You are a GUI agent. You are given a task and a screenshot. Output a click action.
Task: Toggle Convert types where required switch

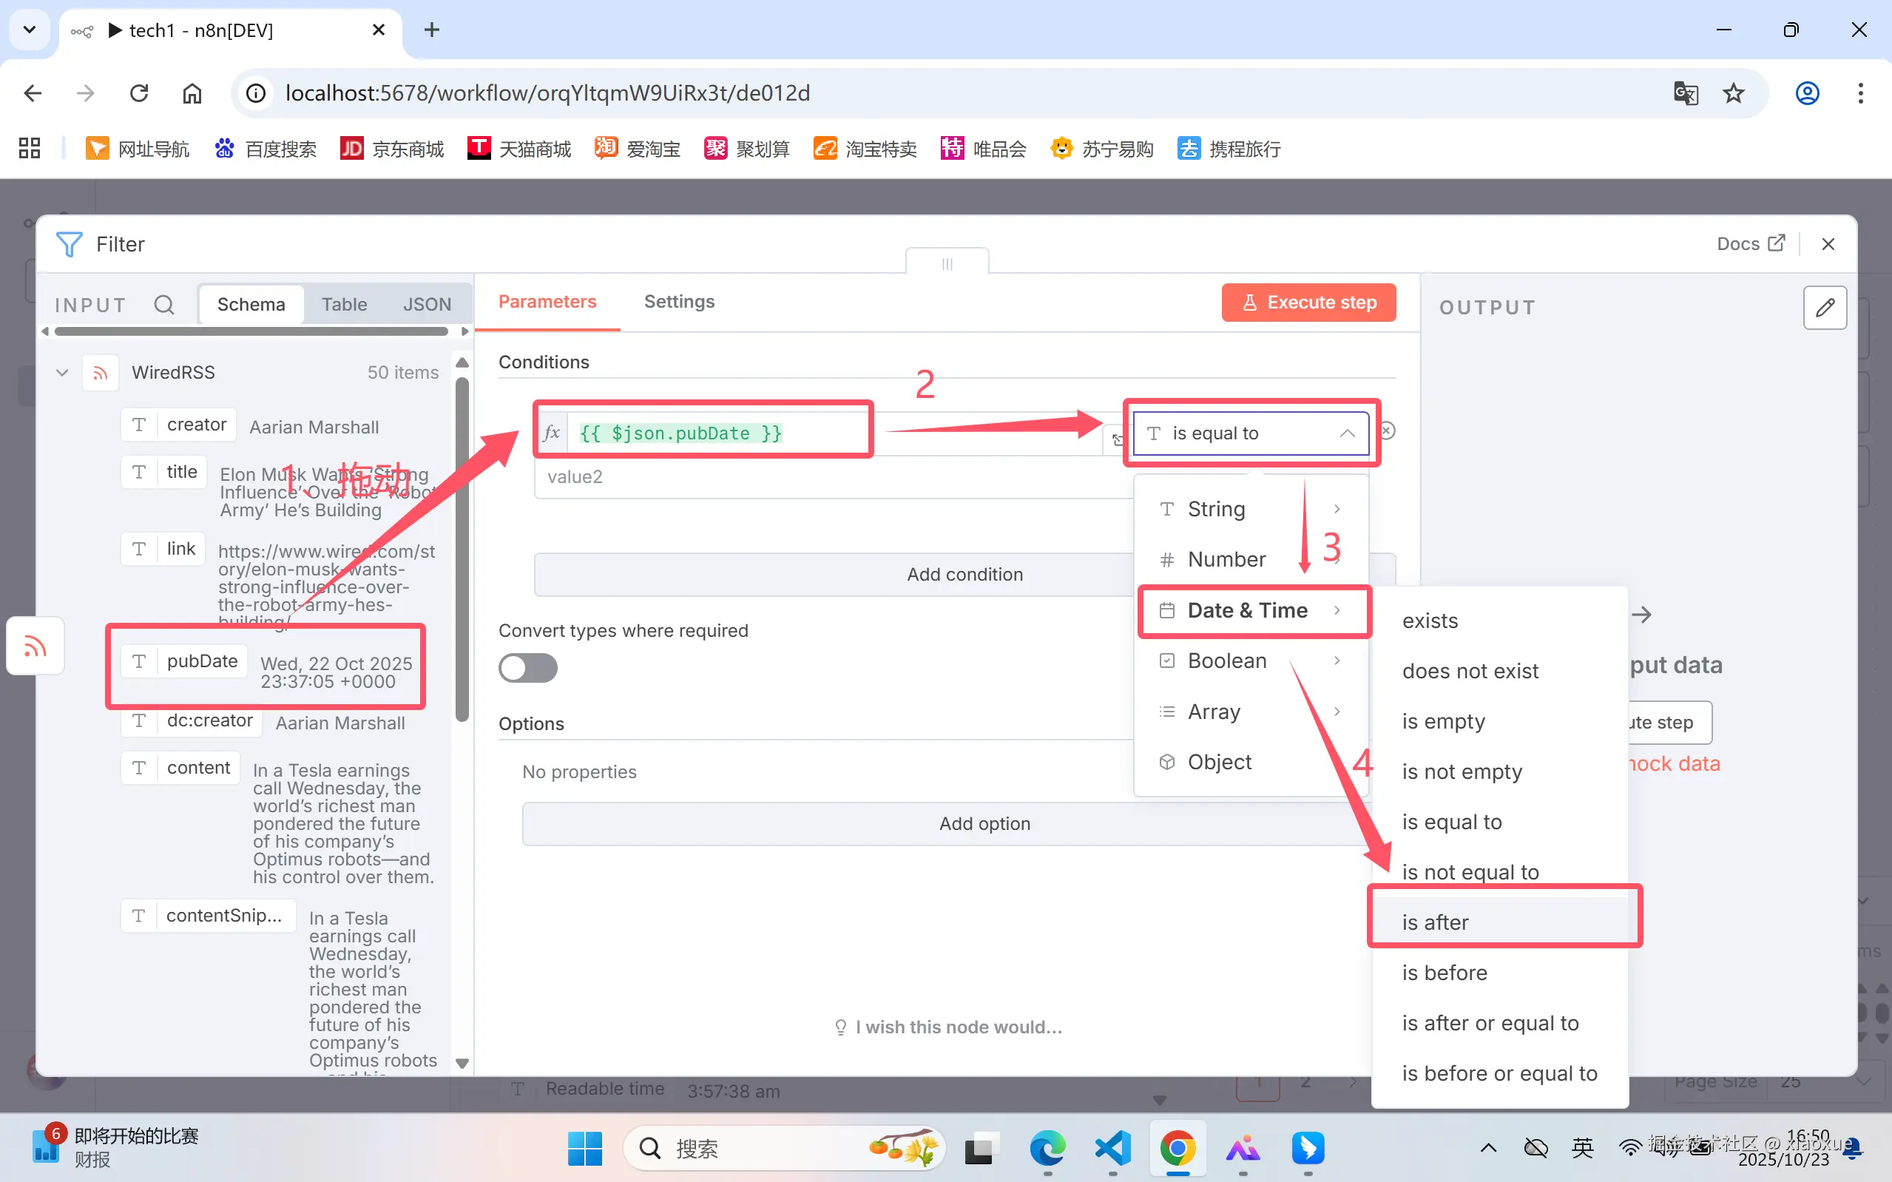click(528, 668)
